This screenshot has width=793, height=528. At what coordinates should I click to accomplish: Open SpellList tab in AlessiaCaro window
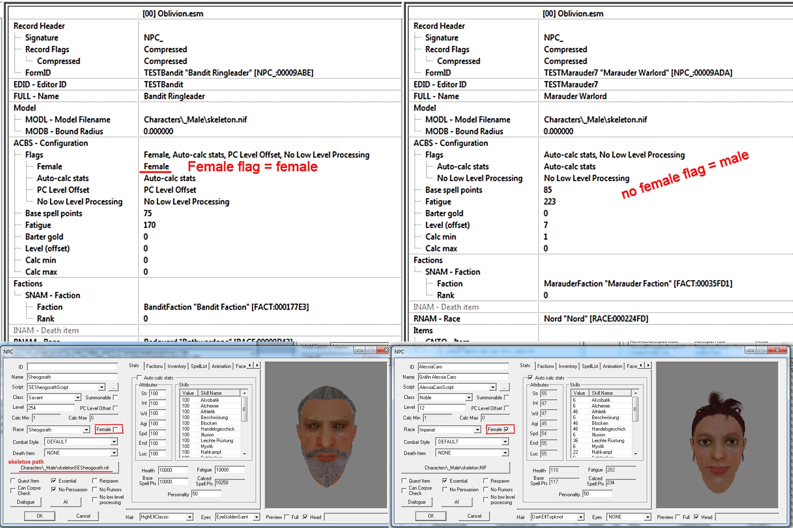point(590,366)
